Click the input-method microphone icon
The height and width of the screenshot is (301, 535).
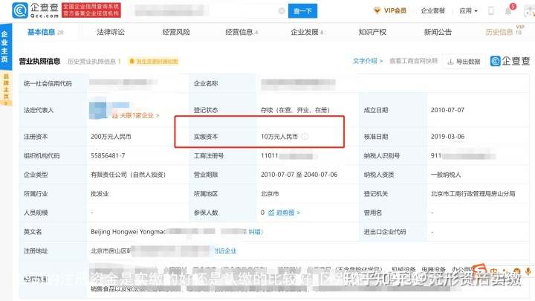pos(528,272)
